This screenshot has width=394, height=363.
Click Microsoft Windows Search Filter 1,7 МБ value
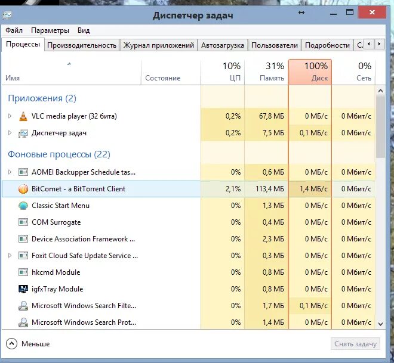point(273,306)
